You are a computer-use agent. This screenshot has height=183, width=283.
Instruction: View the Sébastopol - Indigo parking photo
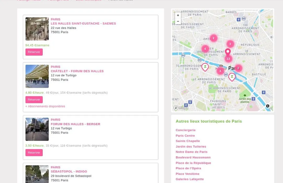pos(37,174)
